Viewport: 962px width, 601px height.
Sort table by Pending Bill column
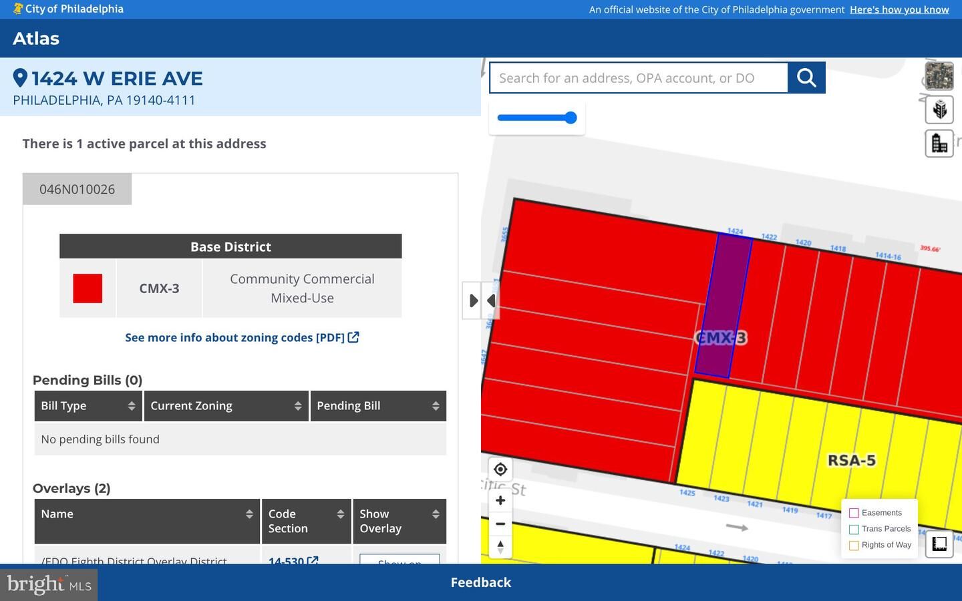(378, 406)
